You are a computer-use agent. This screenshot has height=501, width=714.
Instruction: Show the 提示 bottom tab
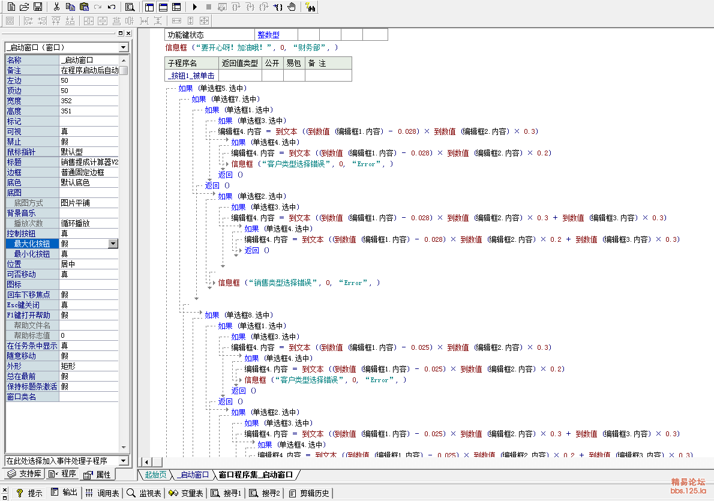(x=29, y=493)
